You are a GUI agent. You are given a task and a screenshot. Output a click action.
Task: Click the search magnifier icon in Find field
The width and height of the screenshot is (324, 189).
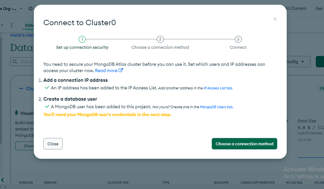tap(15, 62)
